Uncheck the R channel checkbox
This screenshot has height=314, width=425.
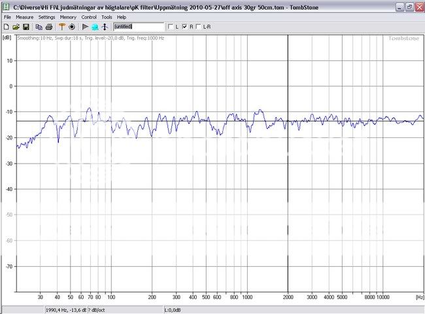click(x=185, y=27)
